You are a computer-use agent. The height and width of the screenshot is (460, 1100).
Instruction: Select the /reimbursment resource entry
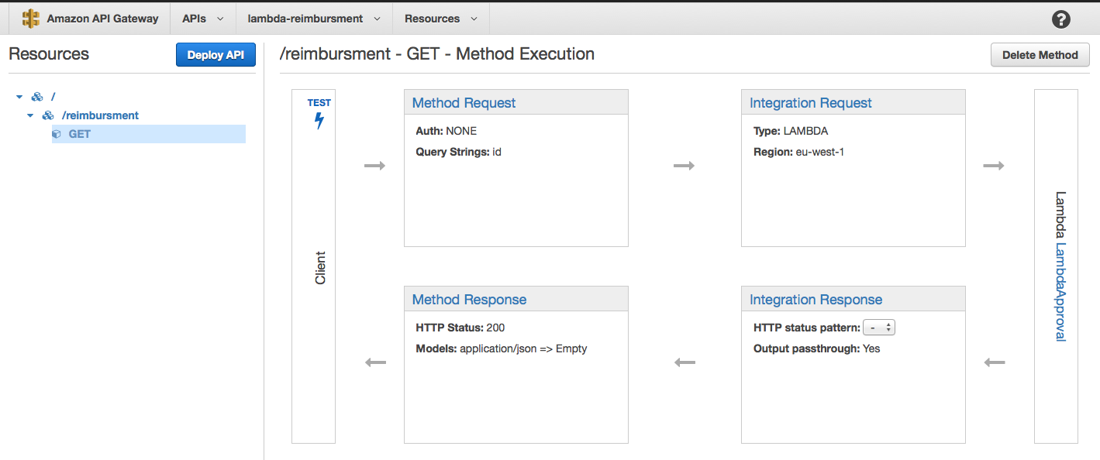pyautogui.click(x=100, y=115)
